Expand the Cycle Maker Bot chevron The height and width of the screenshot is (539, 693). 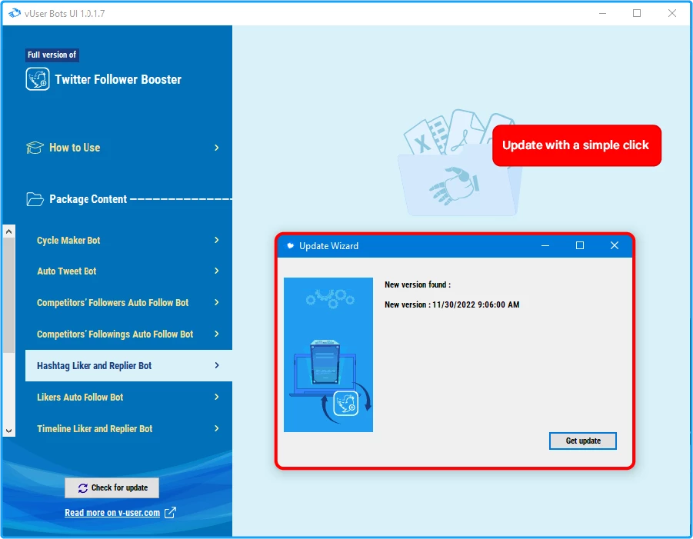tap(217, 240)
